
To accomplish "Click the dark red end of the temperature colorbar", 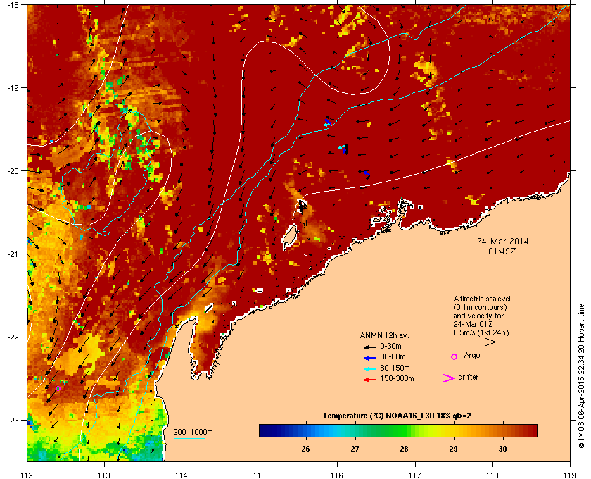I will (x=532, y=430).
